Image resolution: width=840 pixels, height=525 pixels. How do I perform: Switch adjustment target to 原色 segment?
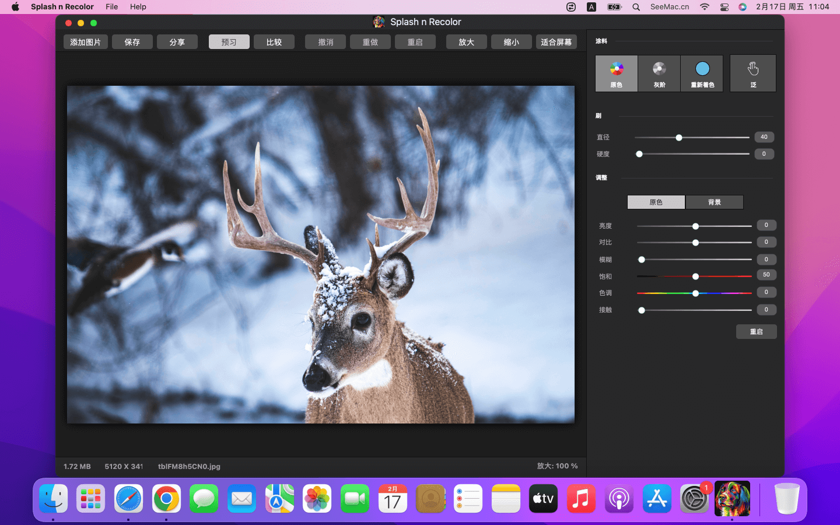click(656, 202)
